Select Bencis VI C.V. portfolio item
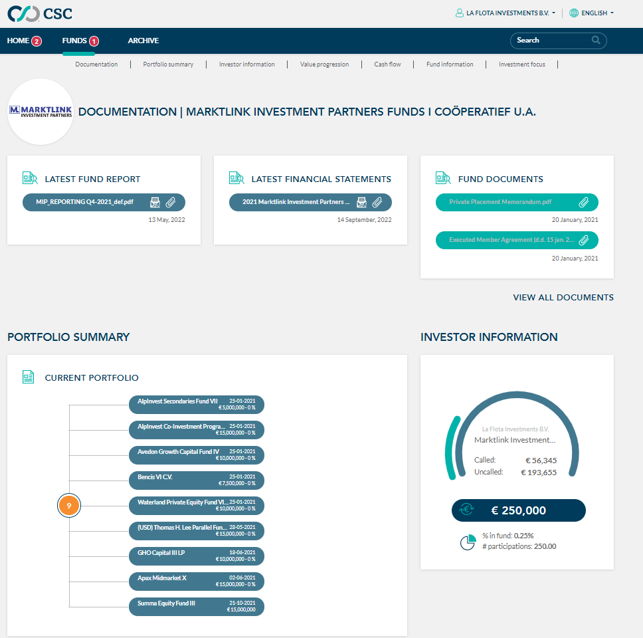 pyautogui.click(x=197, y=480)
